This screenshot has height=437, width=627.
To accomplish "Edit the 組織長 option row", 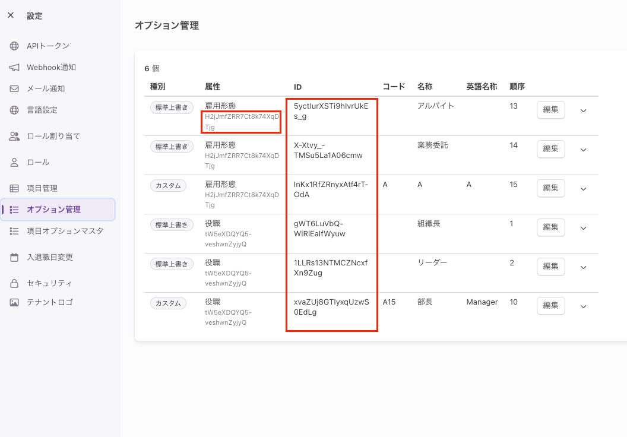I will click(x=550, y=227).
